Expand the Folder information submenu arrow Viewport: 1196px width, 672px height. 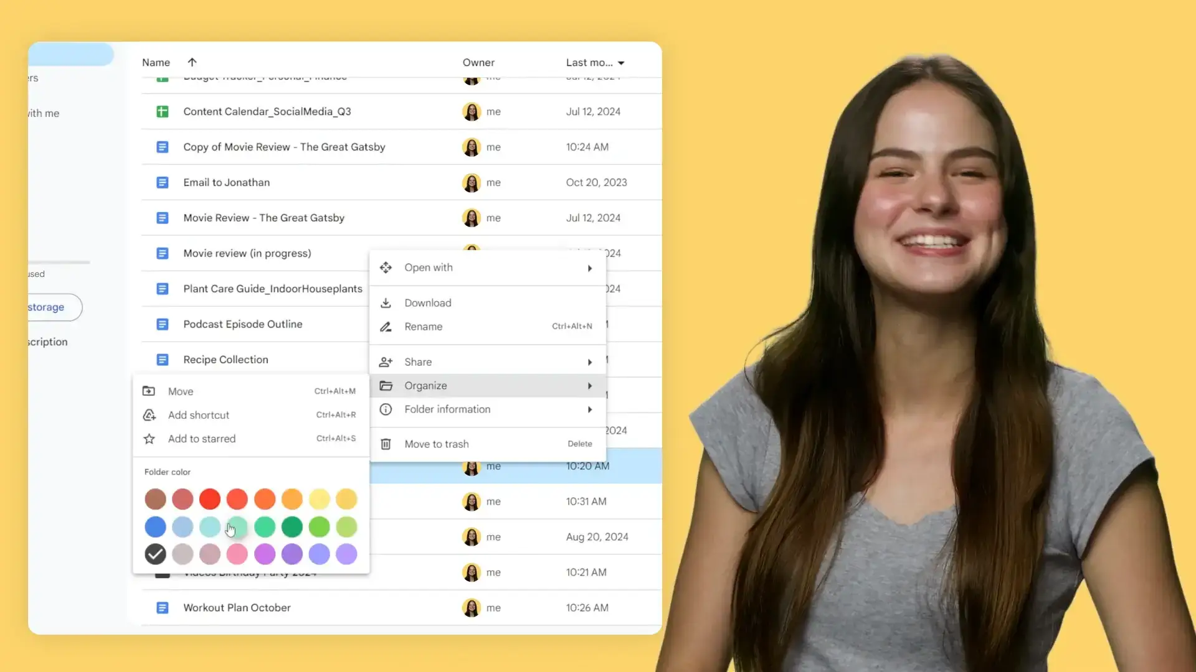pos(589,409)
